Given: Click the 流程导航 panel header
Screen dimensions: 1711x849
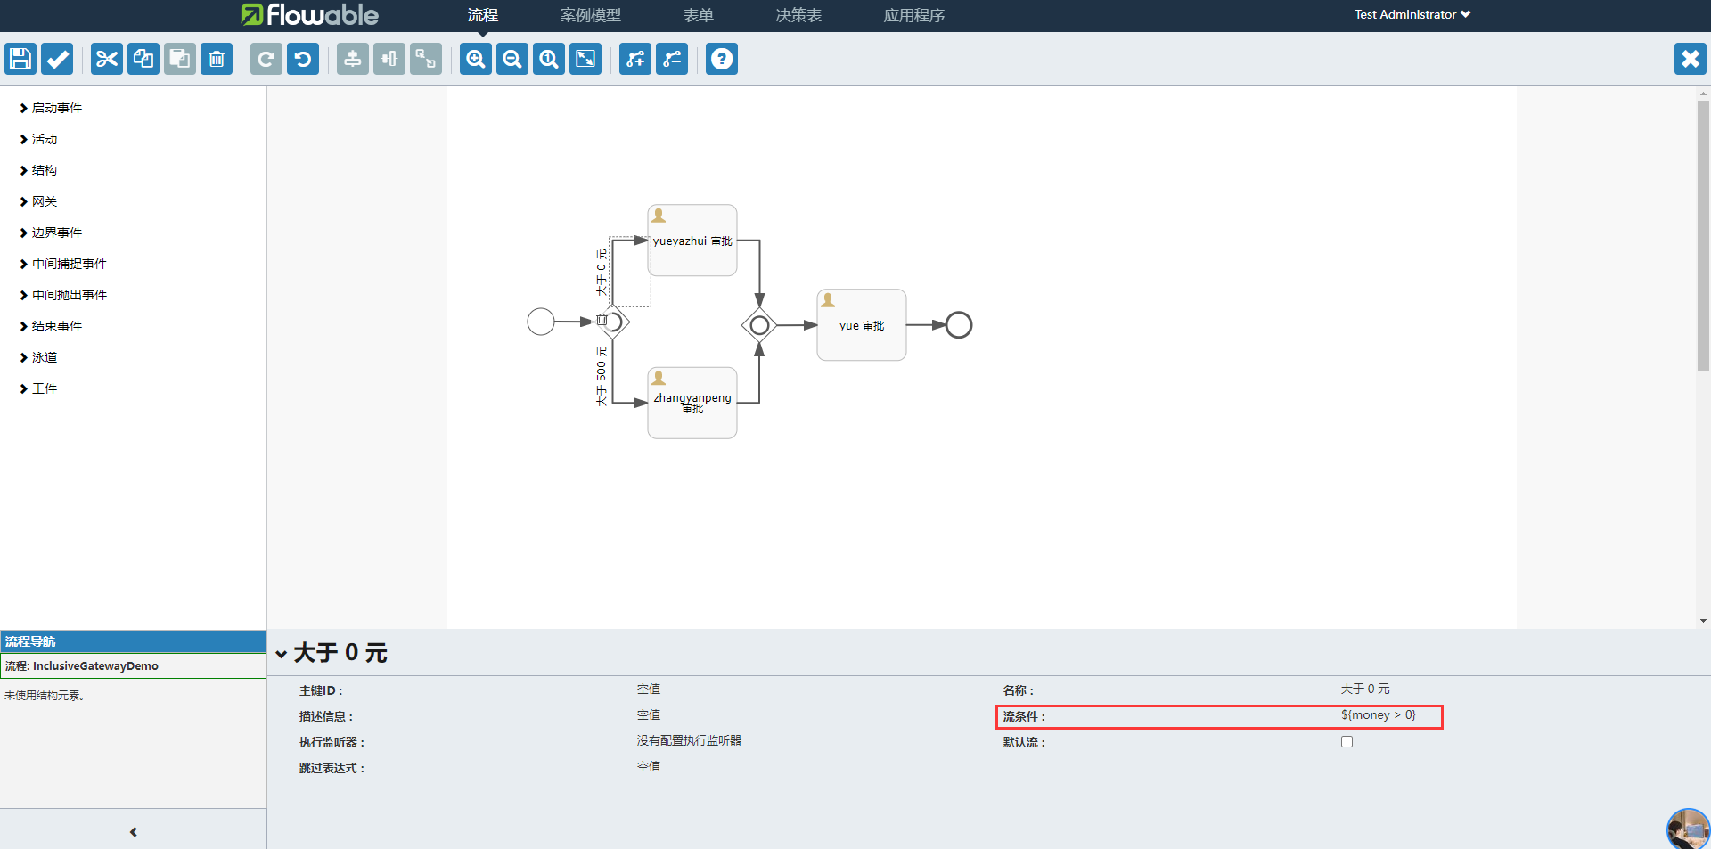Looking at the screenshot, I should click(x=133, y=641).
